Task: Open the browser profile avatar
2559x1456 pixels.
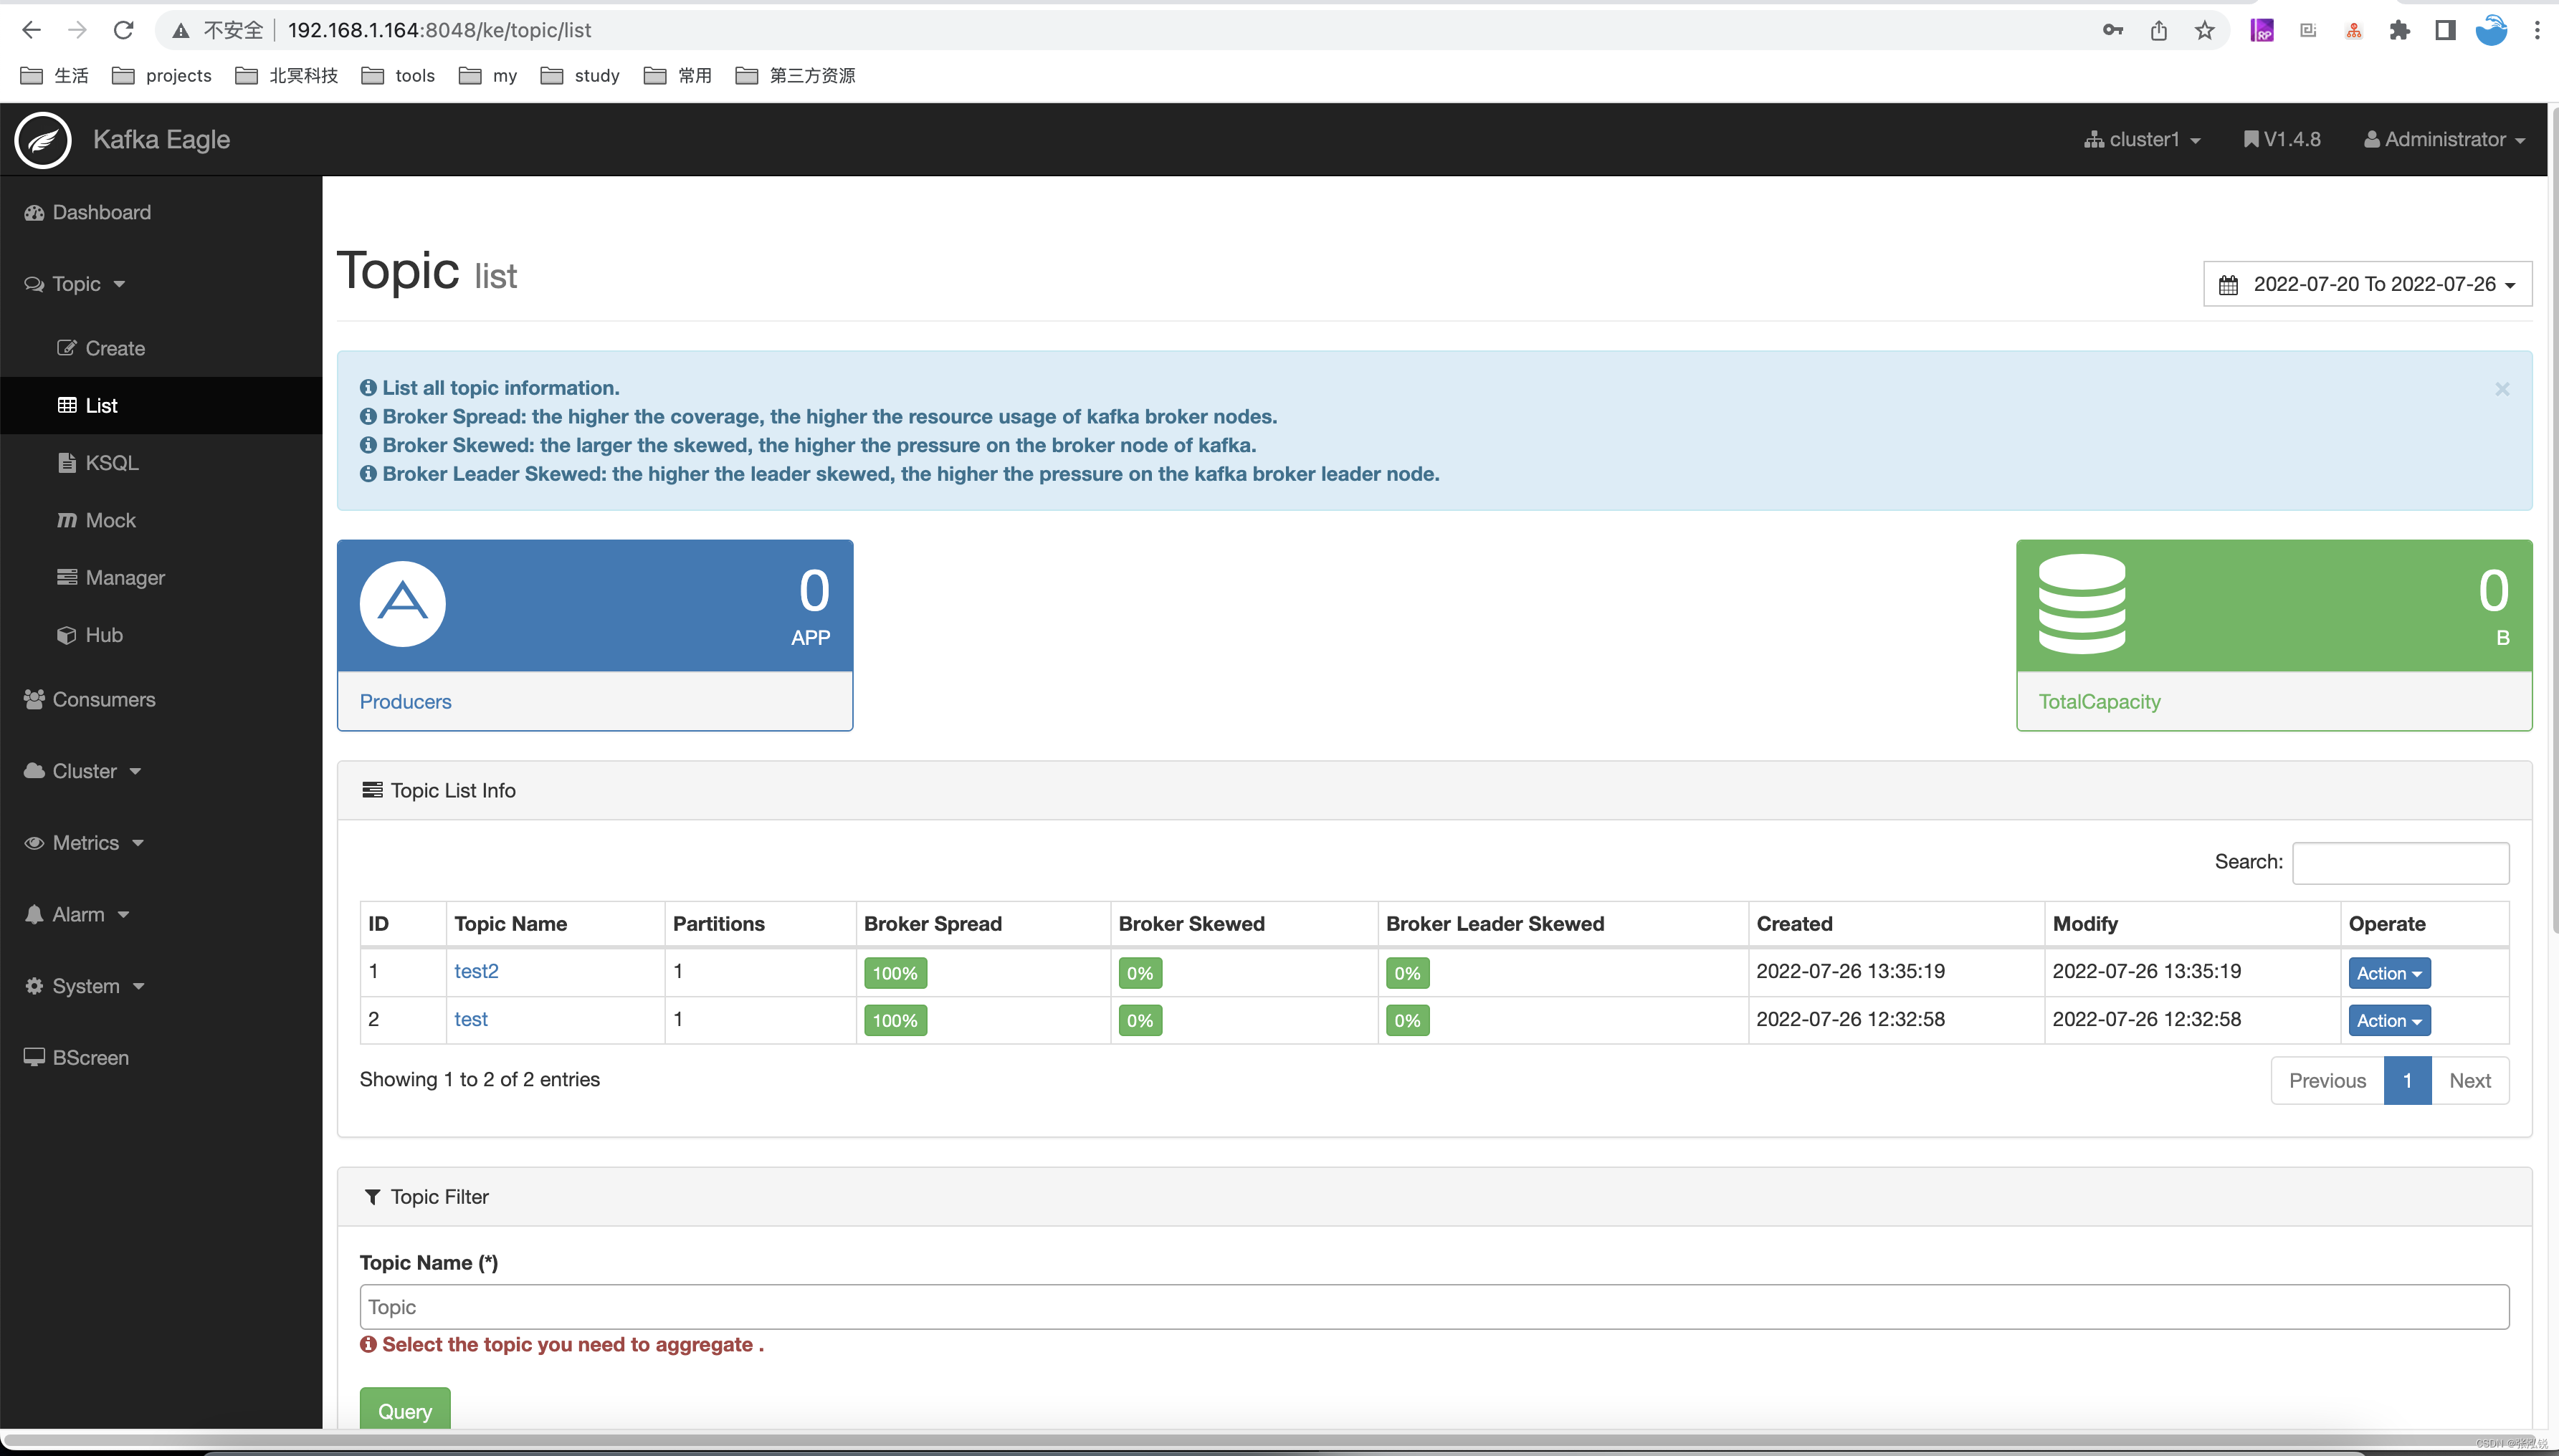Action: point(2491,30)
